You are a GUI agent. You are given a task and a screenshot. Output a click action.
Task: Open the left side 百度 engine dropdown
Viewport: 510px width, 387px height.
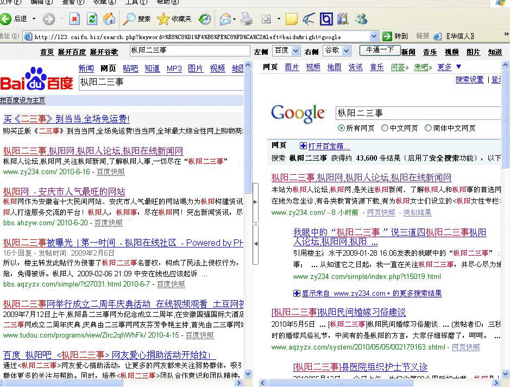(x=295, y=50)
